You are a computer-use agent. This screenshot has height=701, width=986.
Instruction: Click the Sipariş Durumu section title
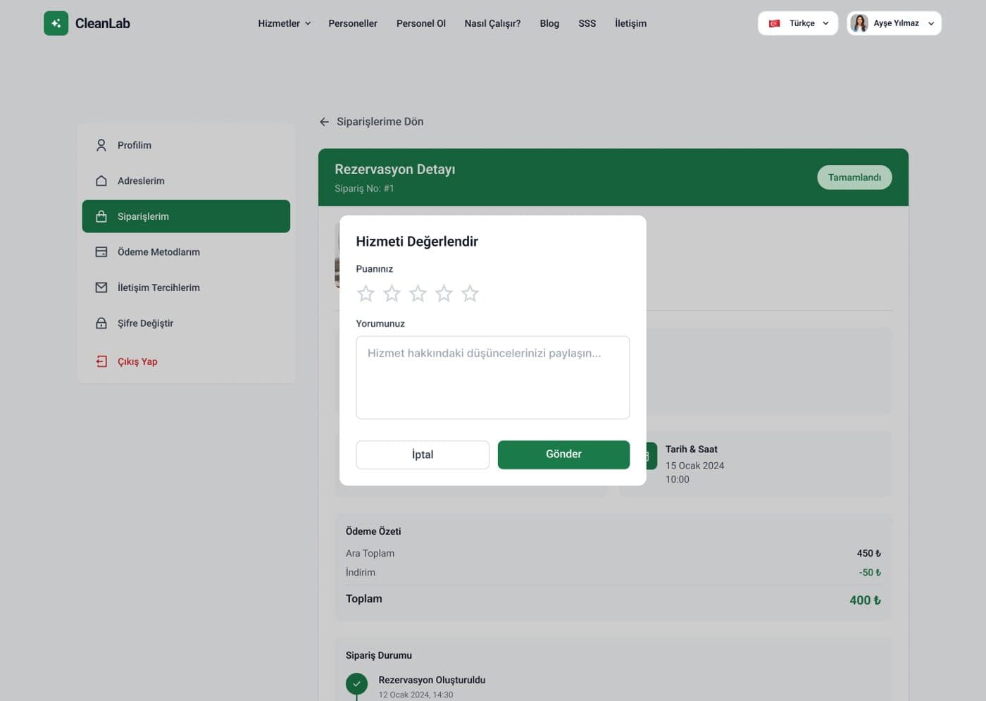coord(379,655)
